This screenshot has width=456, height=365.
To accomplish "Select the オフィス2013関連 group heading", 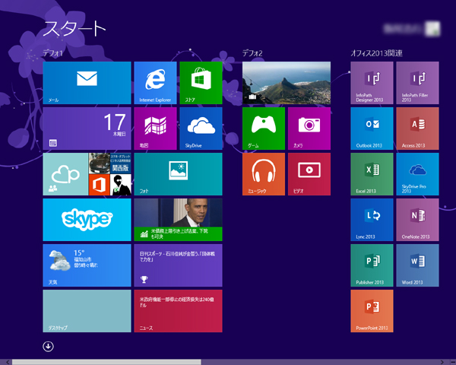I will pyautogui.click(x=377, y=53).
